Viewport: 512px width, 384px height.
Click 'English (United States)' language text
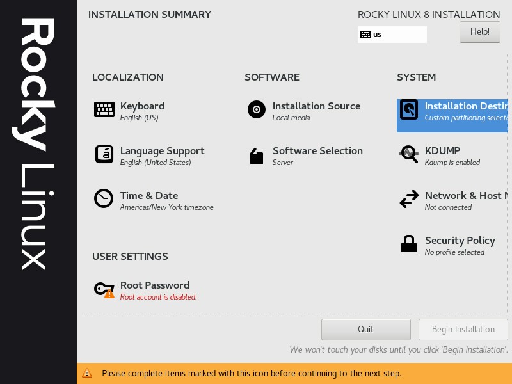156,163
